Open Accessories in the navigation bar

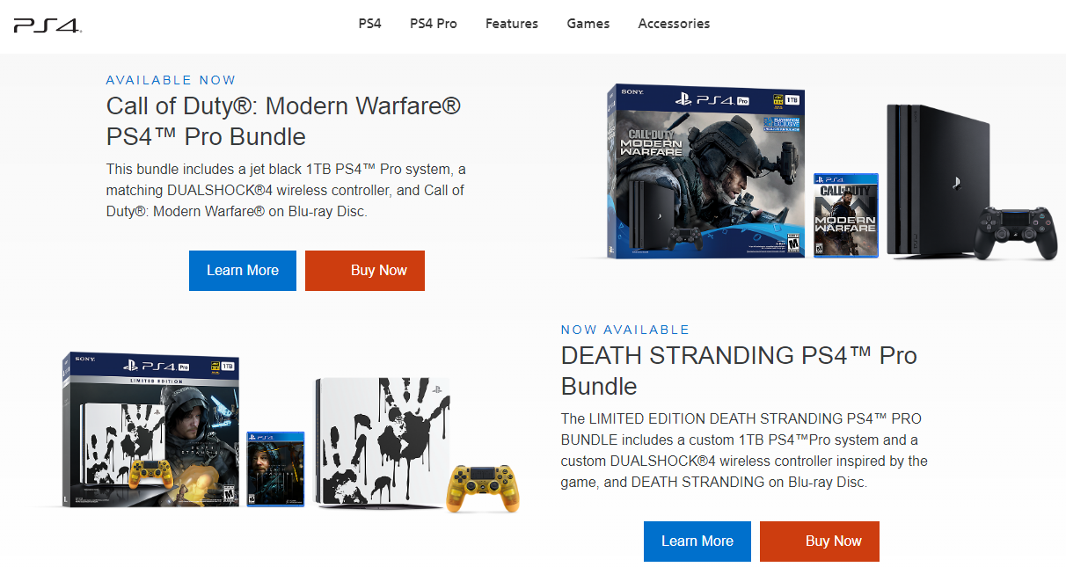(674, 24)
